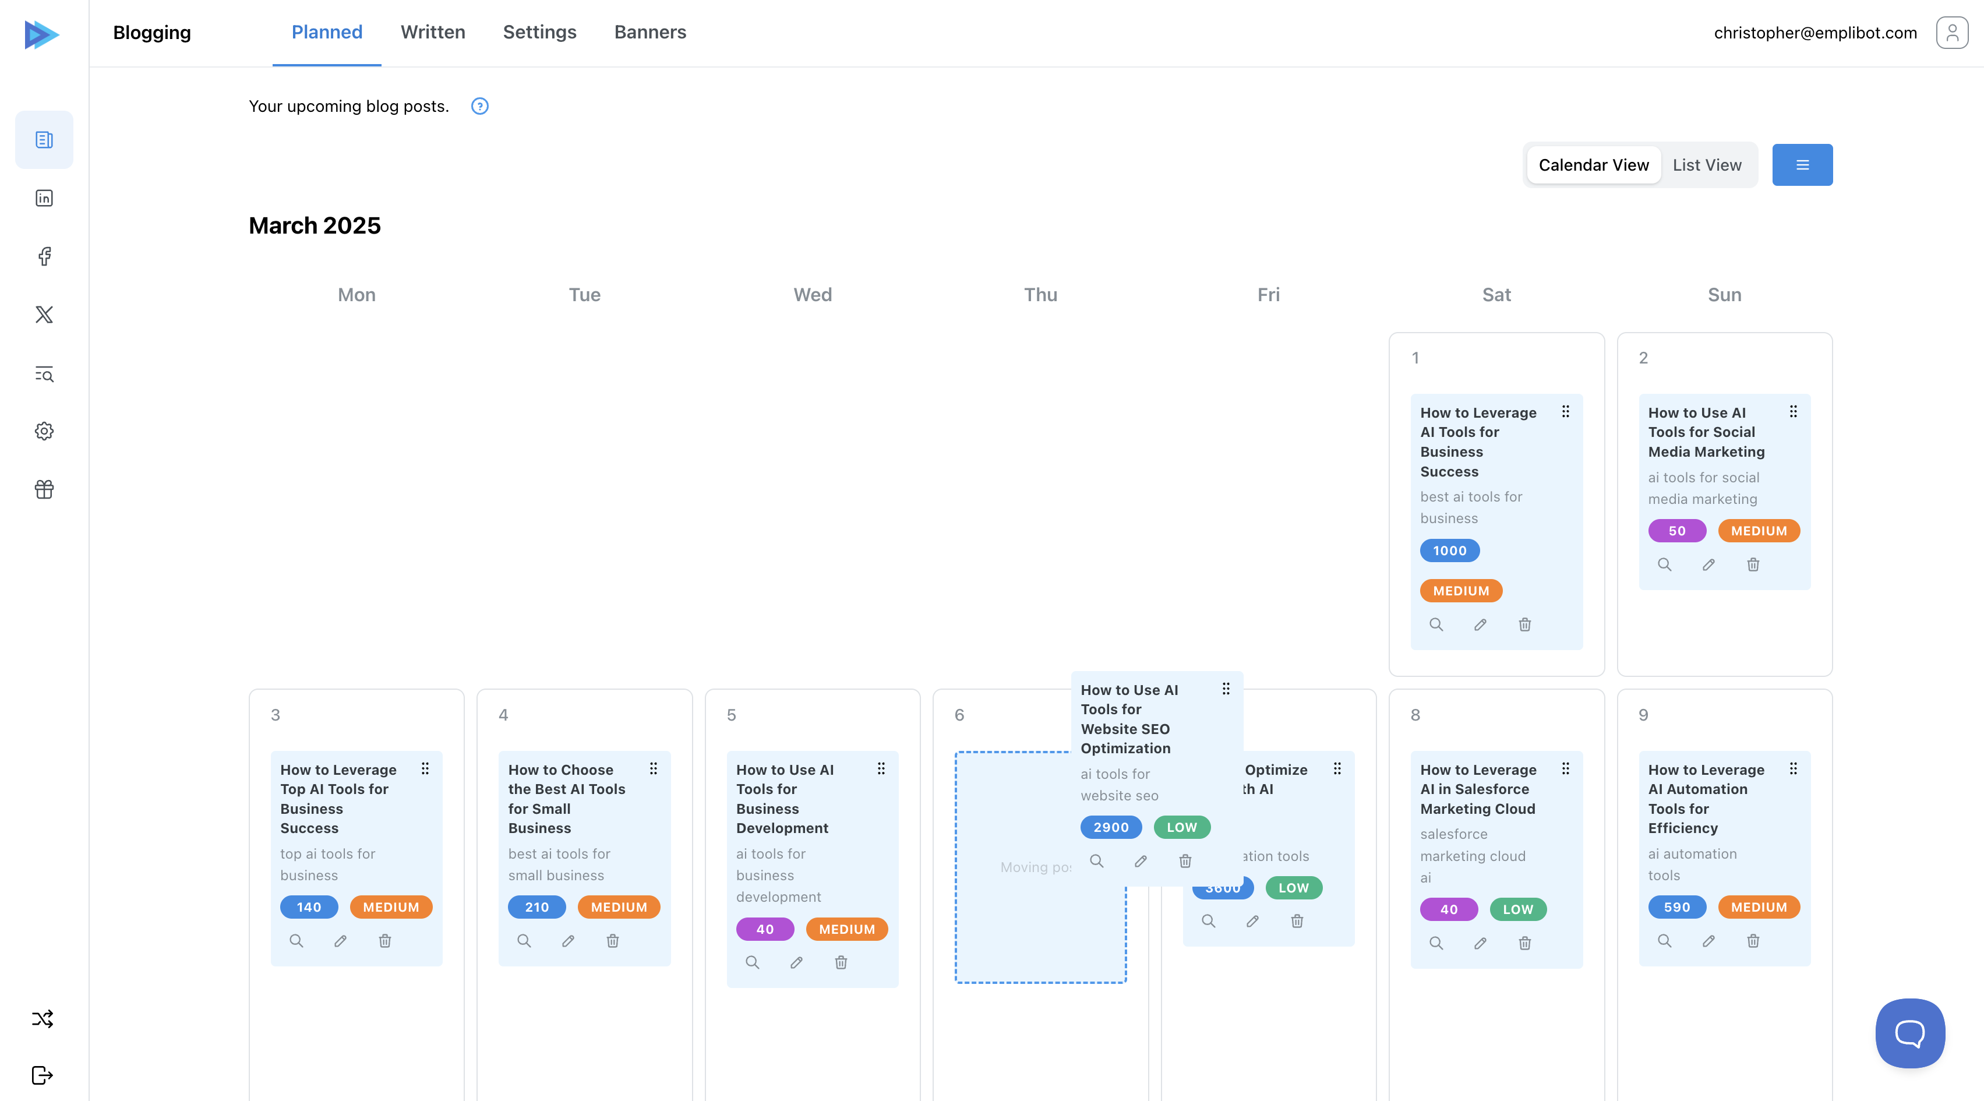This screenshot has height=1101, width=1984.
Task: Open the blog posts panel in the sidebar
Action: 44,139
